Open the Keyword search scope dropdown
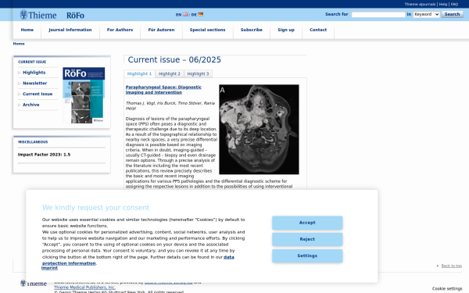This screenshot has height=293, width=469. click(x=426, y=14)
